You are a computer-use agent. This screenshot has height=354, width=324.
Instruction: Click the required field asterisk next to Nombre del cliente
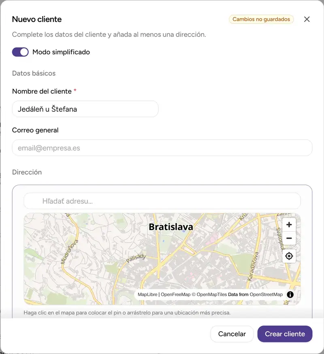click(75, 92)
